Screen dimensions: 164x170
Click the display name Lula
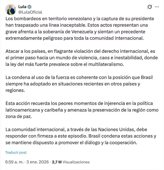pos(22,7)
